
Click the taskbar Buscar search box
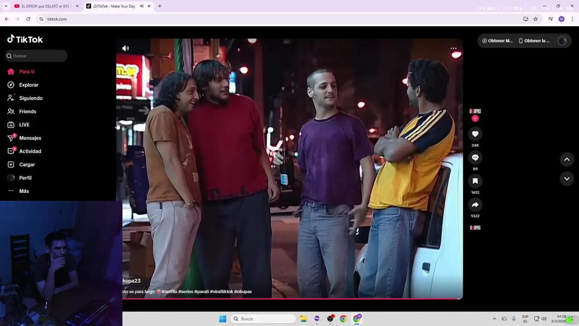click(264, 319)
